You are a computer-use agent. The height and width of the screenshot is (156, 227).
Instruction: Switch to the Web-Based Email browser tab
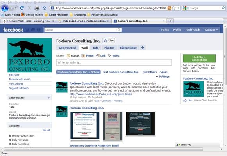click(x=84, y=21)
